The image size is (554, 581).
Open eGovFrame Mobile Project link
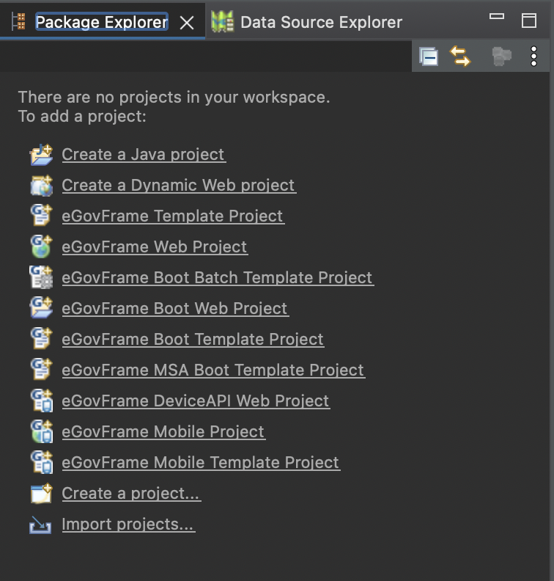coord(163,431)
